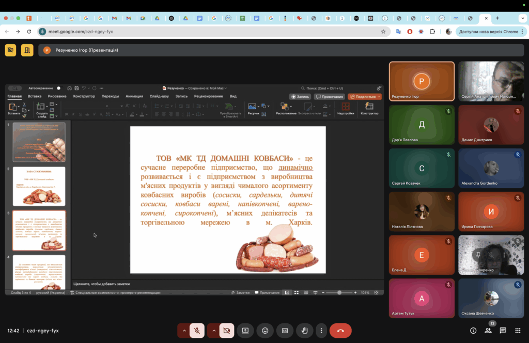This screenshot has height=343, width=529.
Task: Toggle the camera on/off button
Action: [x=227, y=331]
